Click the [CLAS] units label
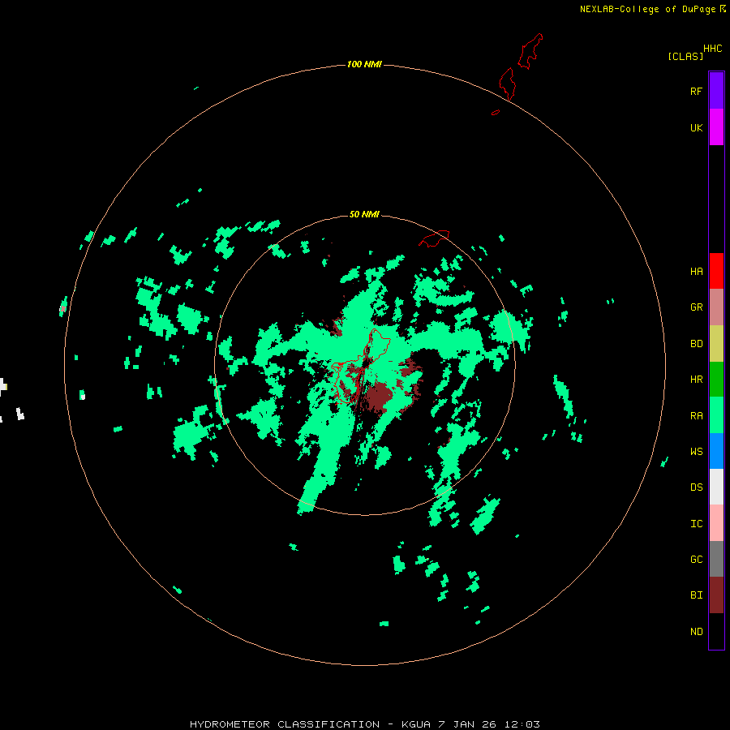The width and height of the screenshot is (730, 730). pyautogui.click(x=685, y=57)
